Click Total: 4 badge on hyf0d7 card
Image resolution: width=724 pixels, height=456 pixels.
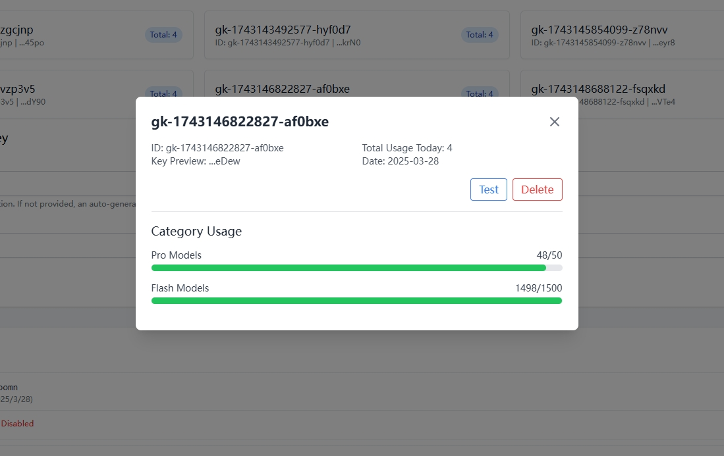click(480, 35)
